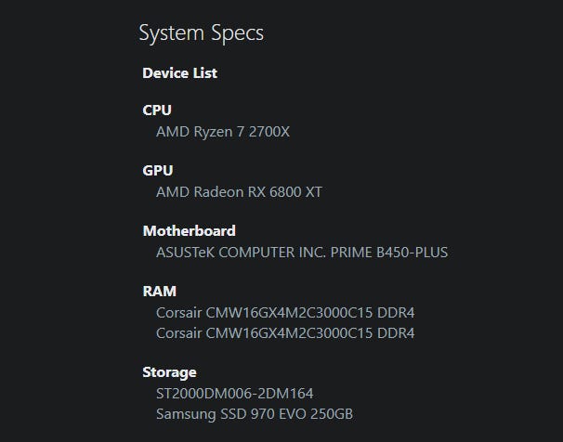Viewport: 563px width, 442px height.
Task: Select the AMD Ryzen 7 2700X entry
Action: 223,132
